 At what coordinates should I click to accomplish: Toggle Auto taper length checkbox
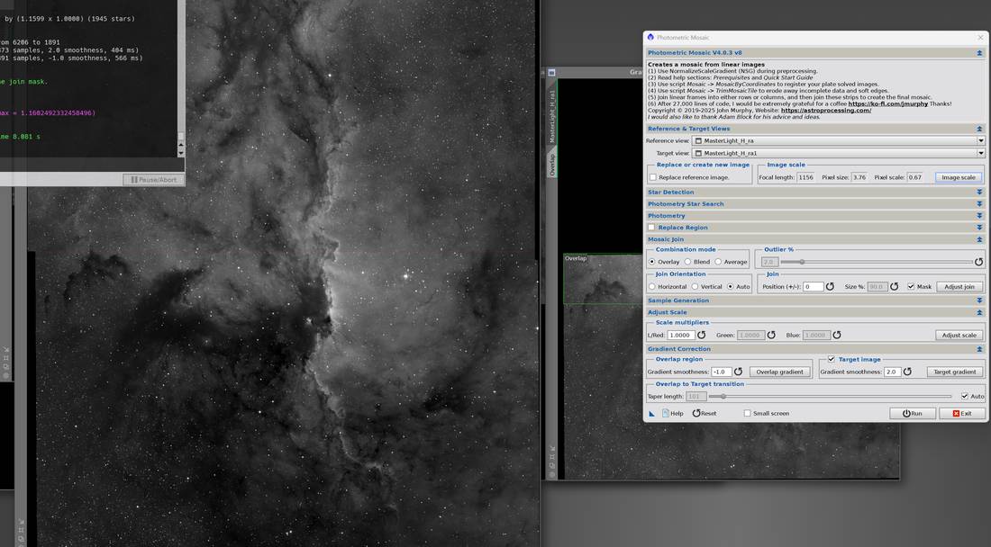965,396
